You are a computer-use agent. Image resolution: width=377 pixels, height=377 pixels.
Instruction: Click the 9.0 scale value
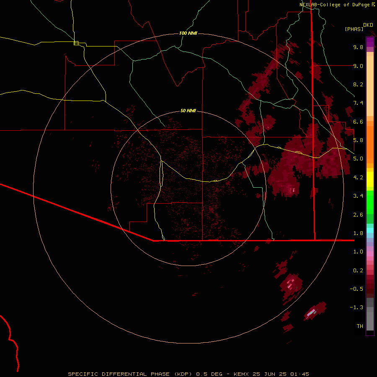pos(358,66)
